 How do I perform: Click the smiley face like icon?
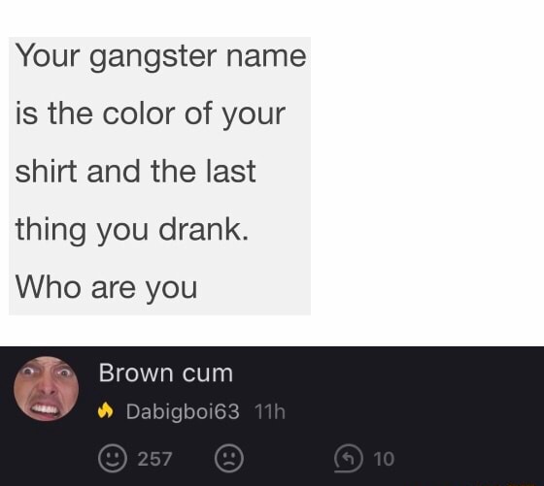(113, 458)
